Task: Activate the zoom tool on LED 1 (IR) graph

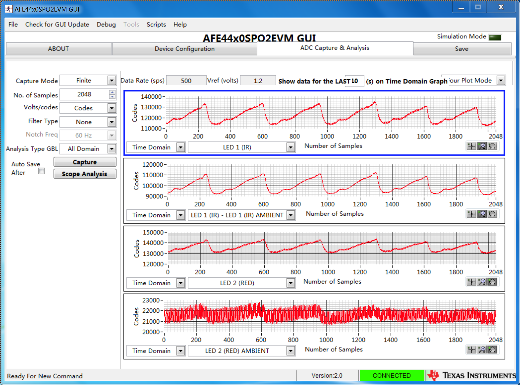Action: pyautogui.click(x=482, y=146)
